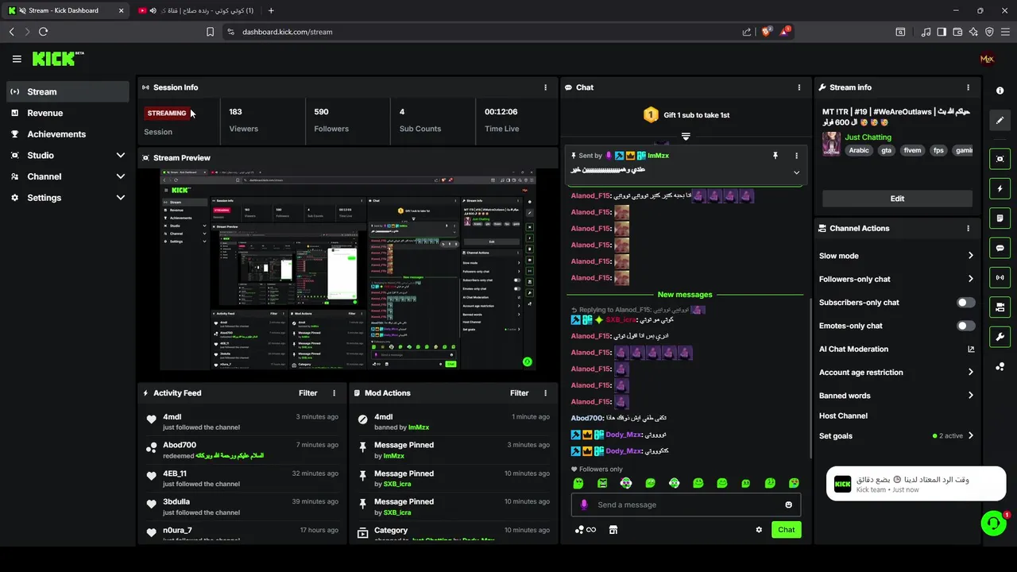Open the MZX profile avatar menu
This screenshot has height=572, width=1017.
[987, 59]
